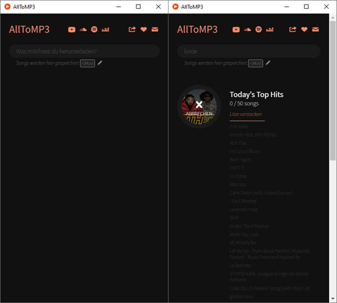Click the search field containing 'lorde'

tap(249, 51)
